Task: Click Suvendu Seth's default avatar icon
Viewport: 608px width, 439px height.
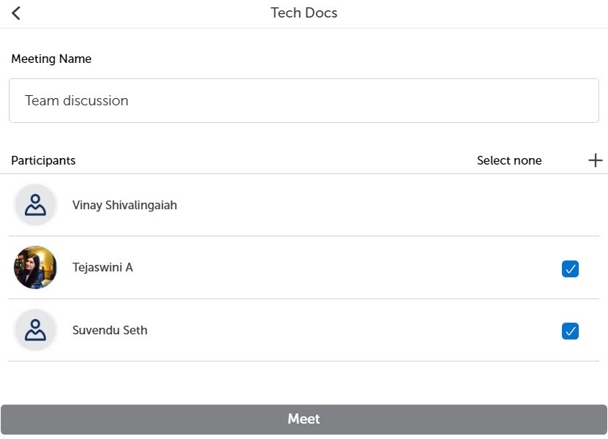Action: 35,330
